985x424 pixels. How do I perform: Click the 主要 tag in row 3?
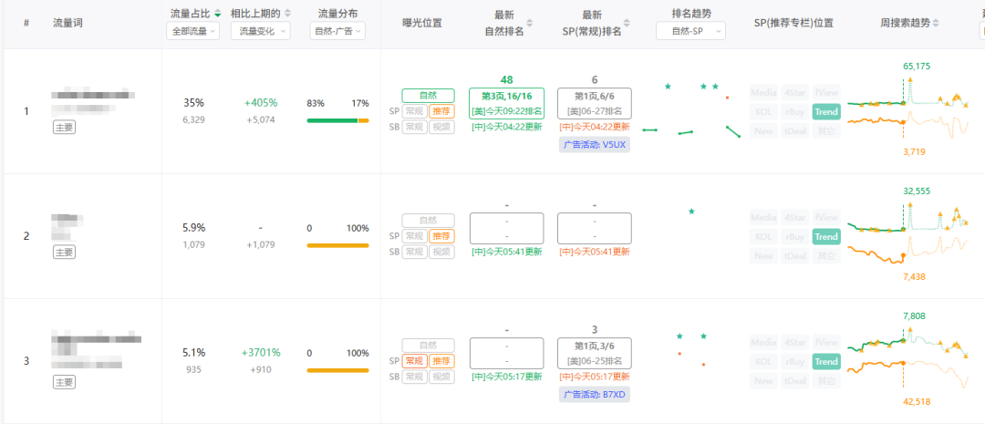(64, 382)
